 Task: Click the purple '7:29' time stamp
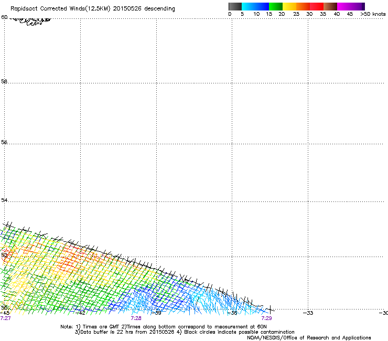pos(266,318)
